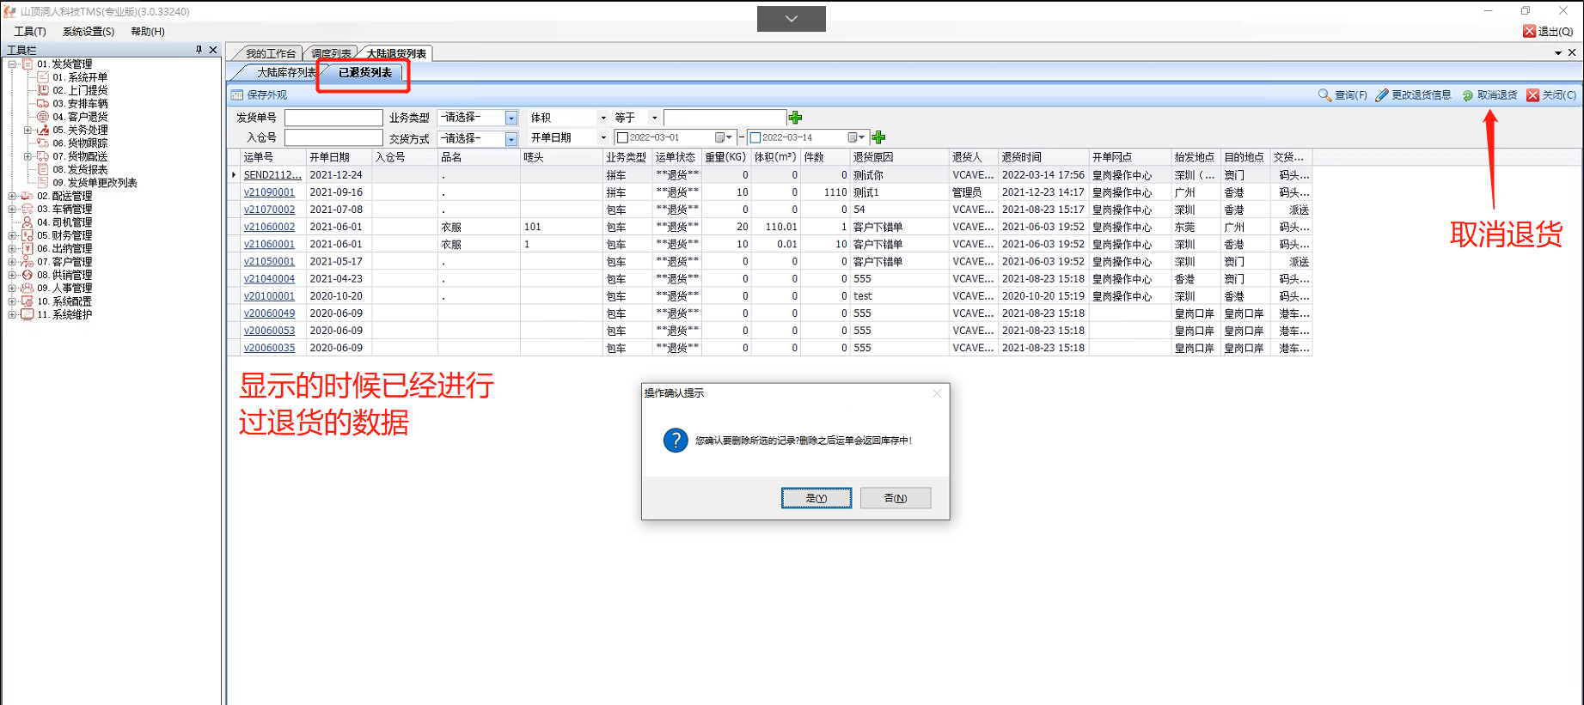
Task: Expand the 02. 配送管理 tree node
Action: (12, 196)
